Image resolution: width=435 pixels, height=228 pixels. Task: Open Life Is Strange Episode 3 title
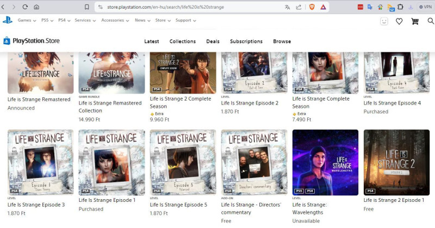click(36, 205)
